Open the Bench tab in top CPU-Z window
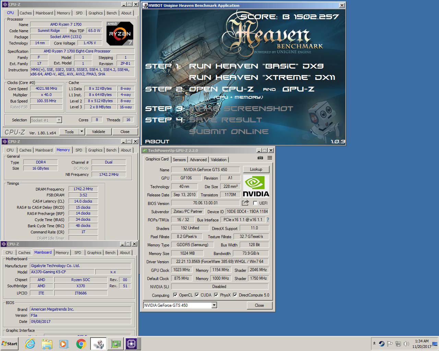Image resolution: width=439 pixels, height=351 pixels. (x=112, y=13)
